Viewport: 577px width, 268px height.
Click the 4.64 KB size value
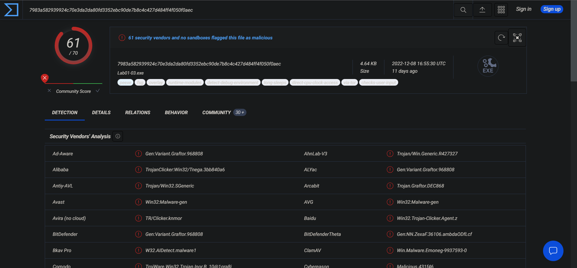368,64
